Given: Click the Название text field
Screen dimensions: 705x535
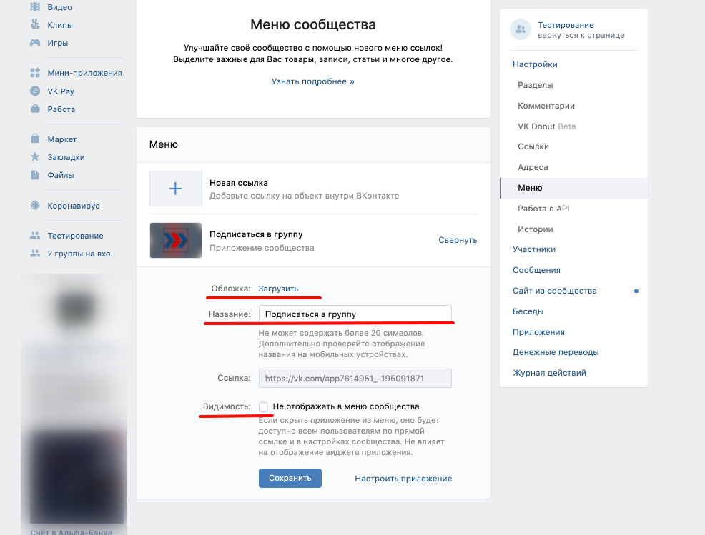Looking at the screenshot, I should (x=355, y=314).
